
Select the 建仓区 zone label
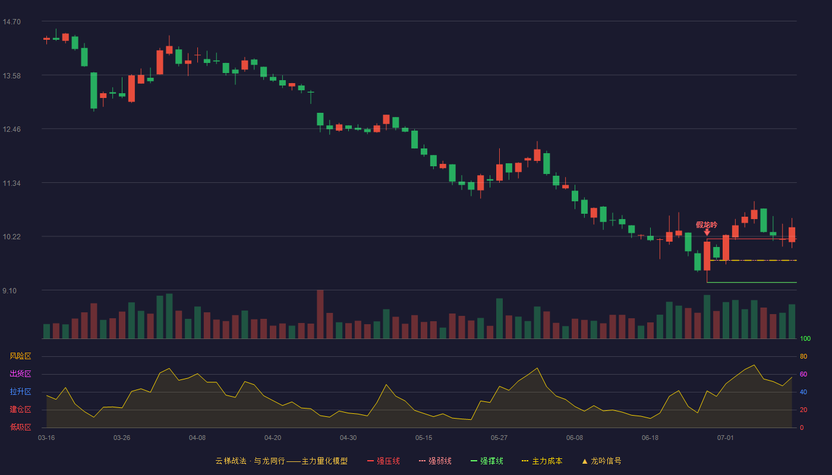pyautogui.click(x=20, y=410)
